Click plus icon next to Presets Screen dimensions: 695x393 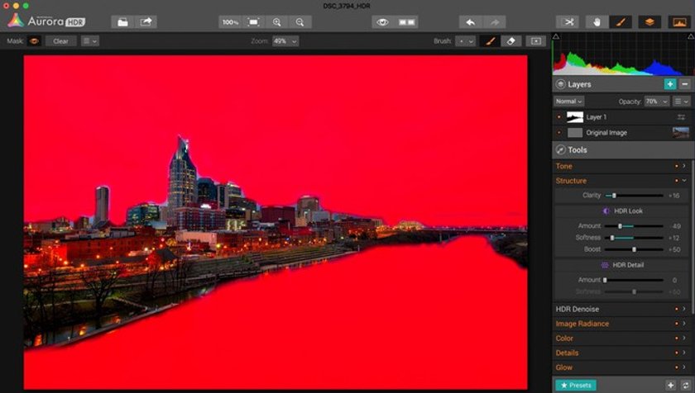[x=670, y=385]
